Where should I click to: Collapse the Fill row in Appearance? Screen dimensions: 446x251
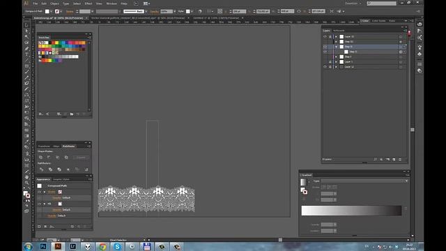[x=45, y=204]
